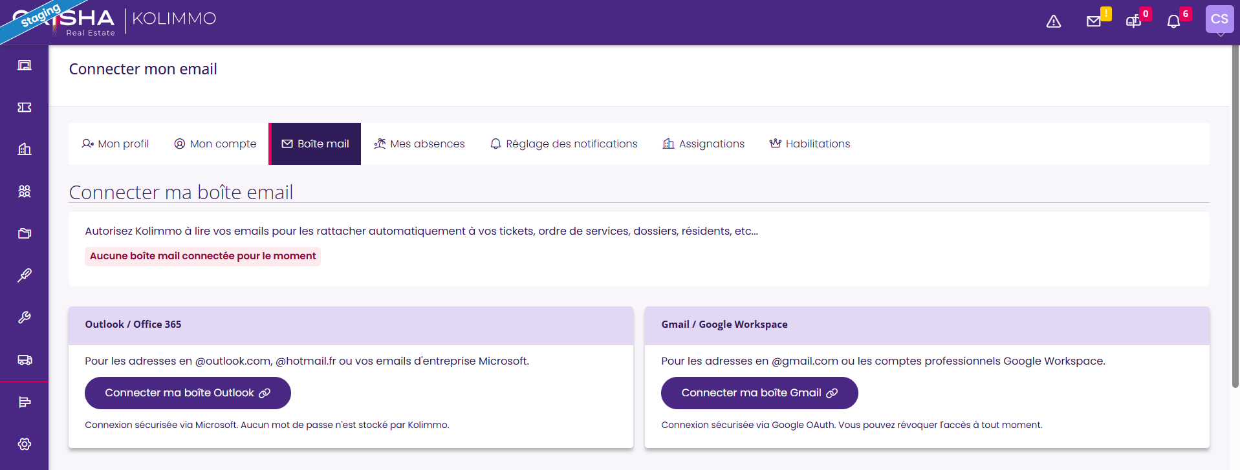1240x470 pixels.
Task: Click the 'Connecter ma boîte email' section heading
Action: coord(181,192)
